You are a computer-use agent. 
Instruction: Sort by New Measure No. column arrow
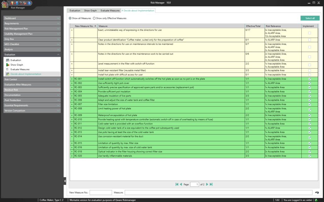(x=95, y=26)
